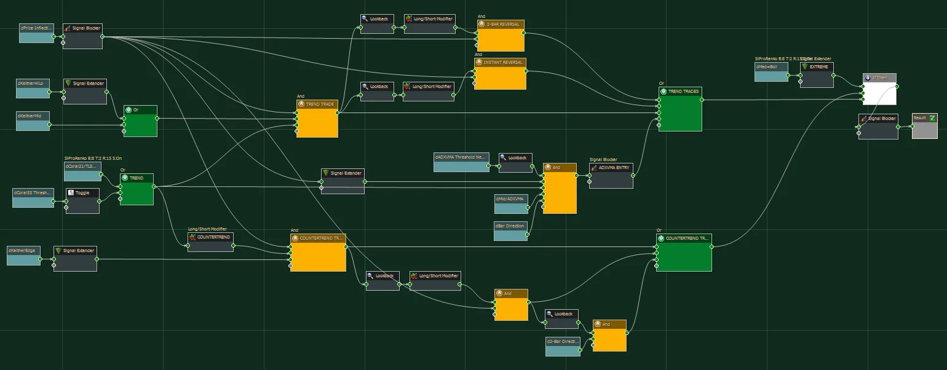947x370 pixels.
Task: Click the magnifier icon on the Lookback leading to 2-BAR REVERSAL
Action: click(x=365, y=19)
